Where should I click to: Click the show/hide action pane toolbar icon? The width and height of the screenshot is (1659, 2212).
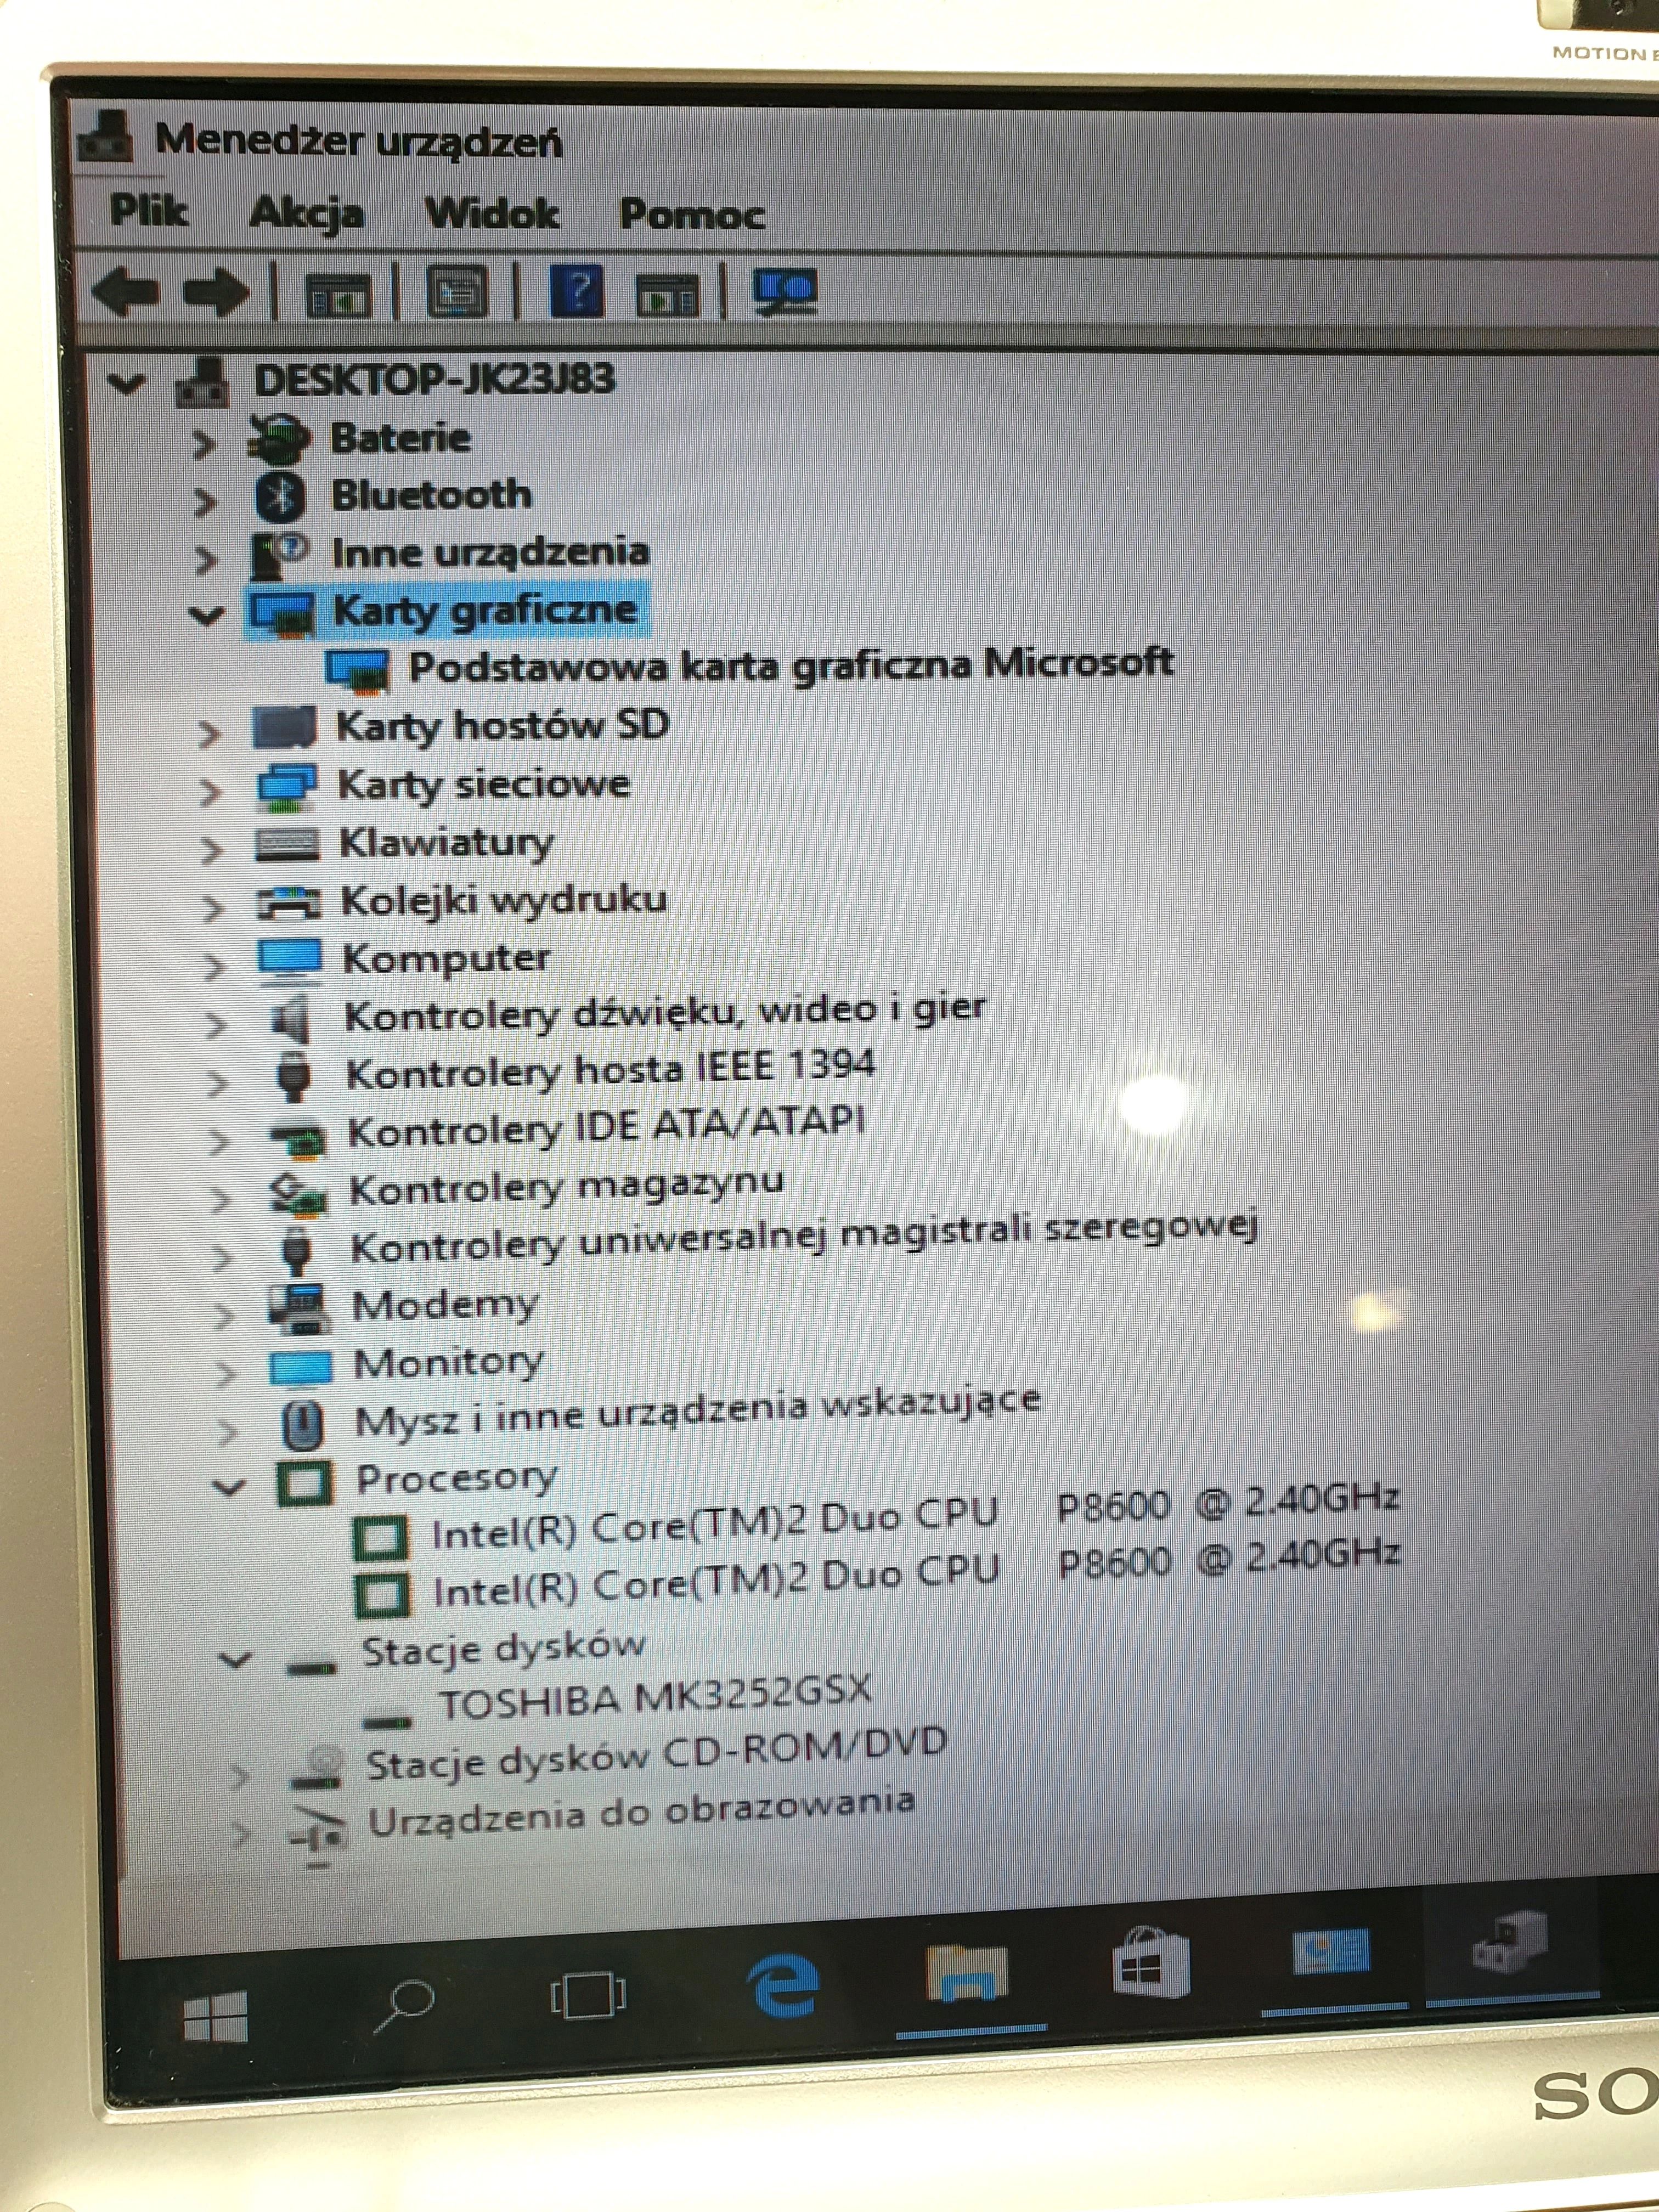click(668, 295)
